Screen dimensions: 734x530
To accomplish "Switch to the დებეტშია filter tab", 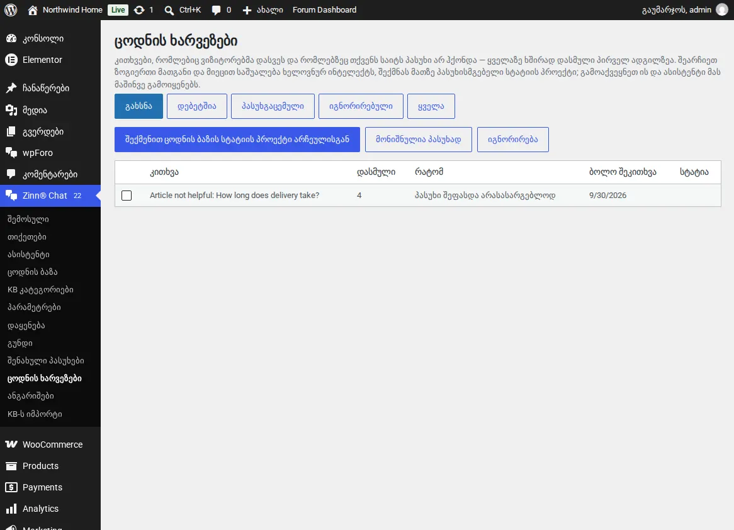I will coord(197,106).
